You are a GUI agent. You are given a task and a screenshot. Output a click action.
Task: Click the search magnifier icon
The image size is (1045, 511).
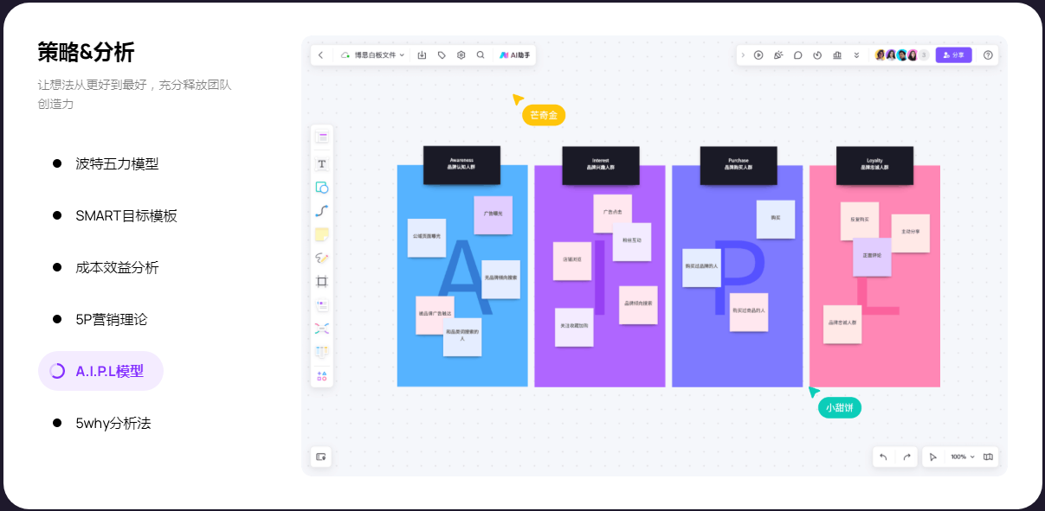481,54
